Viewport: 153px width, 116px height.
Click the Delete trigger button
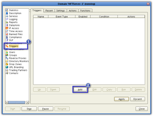tap(138, 89)
